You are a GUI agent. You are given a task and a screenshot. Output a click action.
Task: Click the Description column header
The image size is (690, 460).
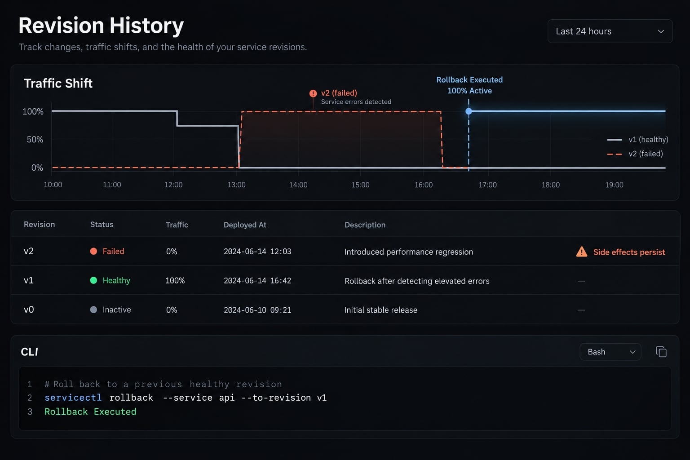pos(365,225)
